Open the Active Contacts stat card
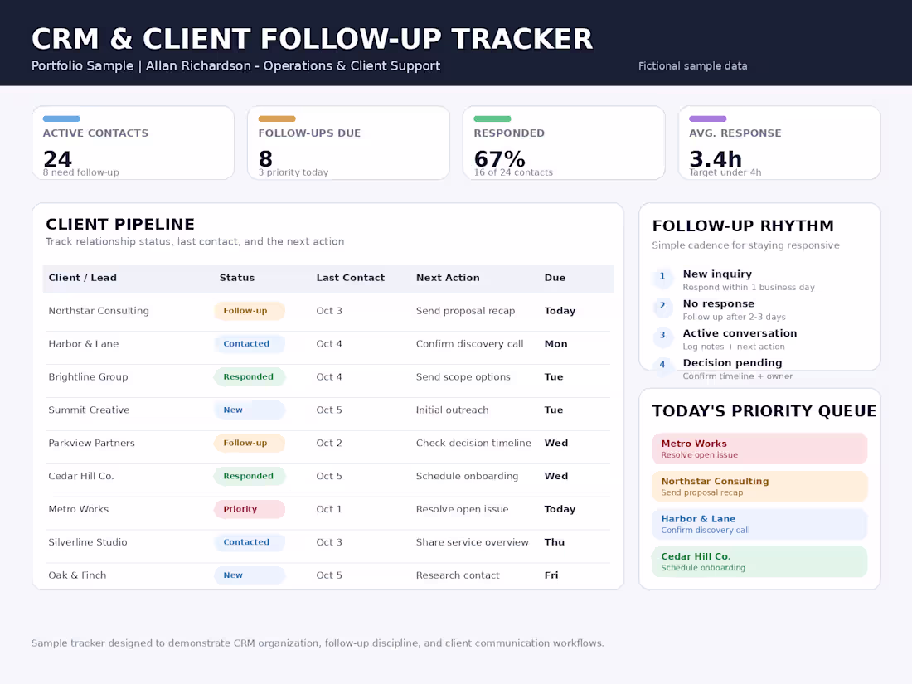This screenshot has width=912, height=684. point(133,143)
